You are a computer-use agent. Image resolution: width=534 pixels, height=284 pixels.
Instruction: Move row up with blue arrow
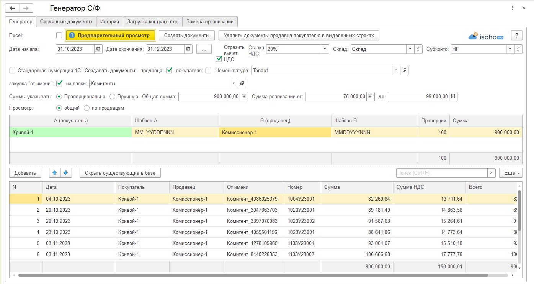pyautogui.click(x=55, y=173)
